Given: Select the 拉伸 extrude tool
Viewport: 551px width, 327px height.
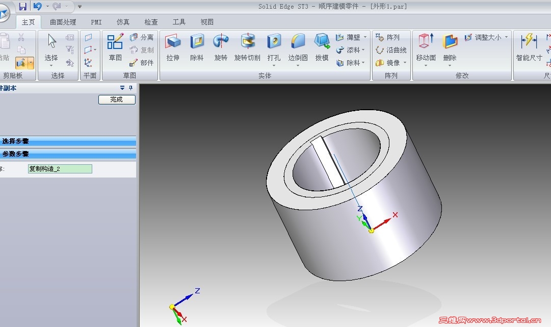Looking at the screenshot, I should (x=173, y=47).
